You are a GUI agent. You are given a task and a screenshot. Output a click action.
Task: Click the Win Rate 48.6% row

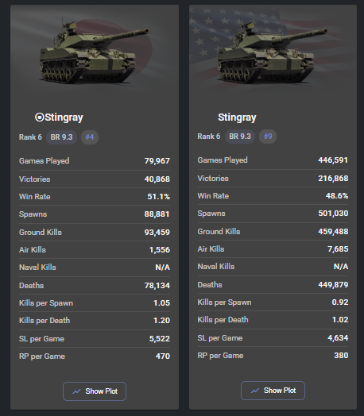pyautogui.click(x=273, y=196)
